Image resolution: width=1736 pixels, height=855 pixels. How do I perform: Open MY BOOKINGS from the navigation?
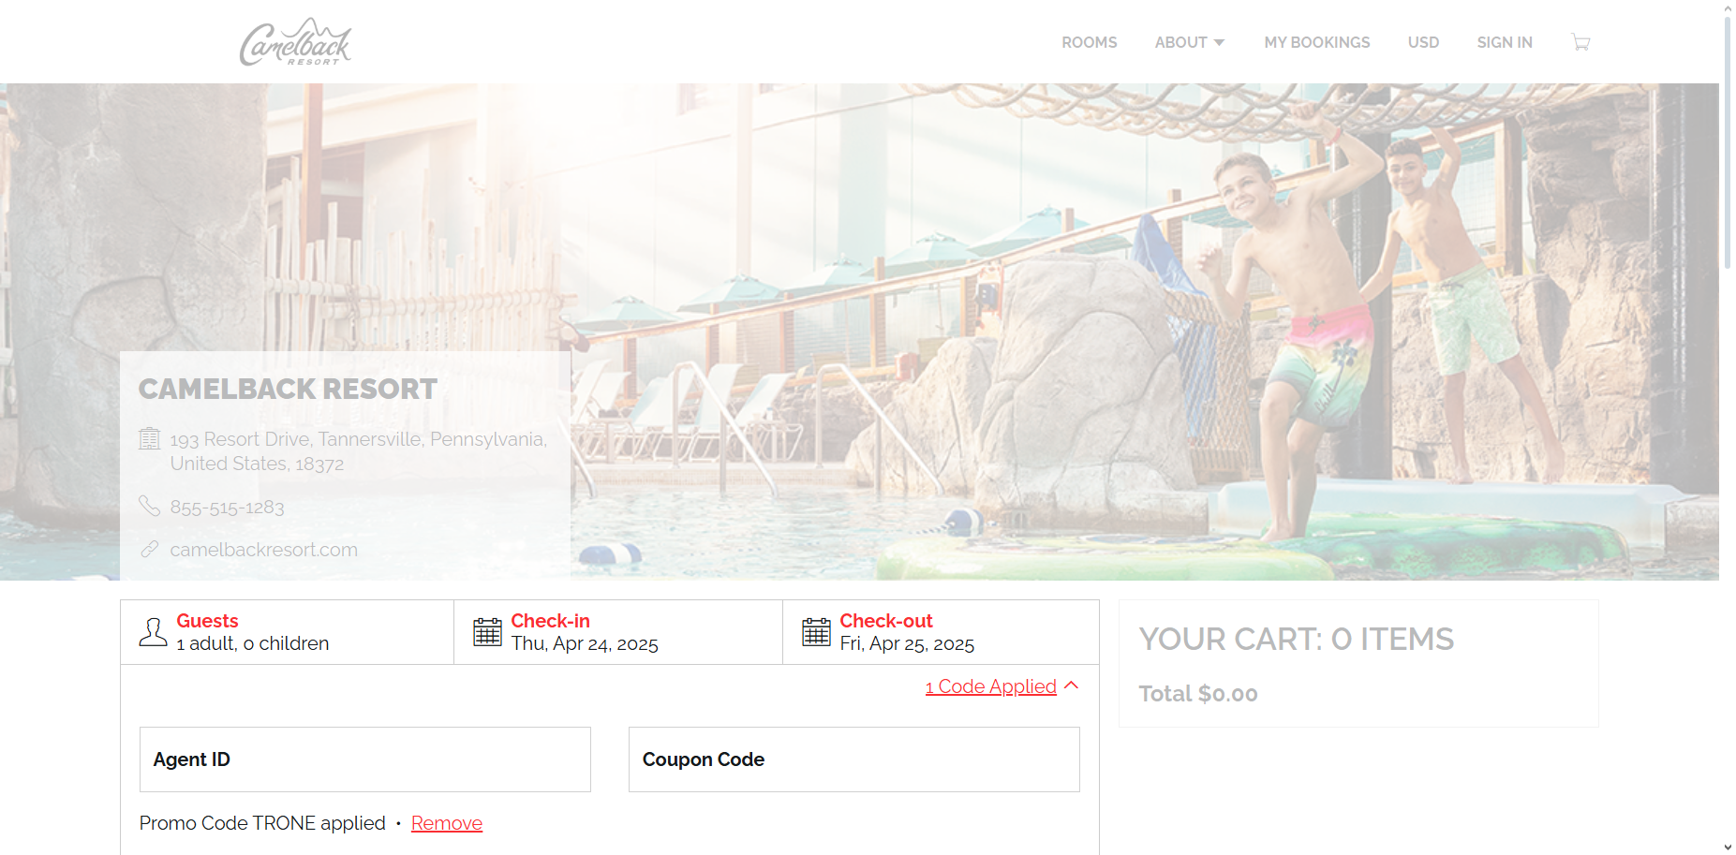[x=1316, y=42]
